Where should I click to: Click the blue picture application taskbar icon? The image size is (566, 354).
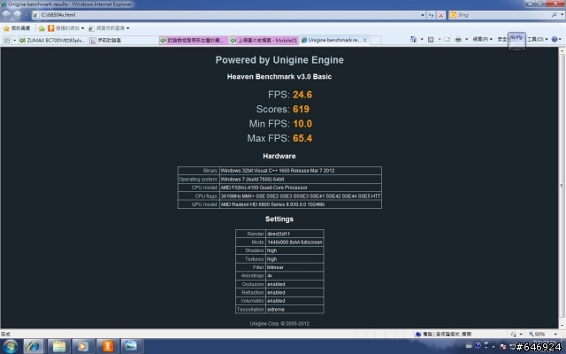click(132, 346)
